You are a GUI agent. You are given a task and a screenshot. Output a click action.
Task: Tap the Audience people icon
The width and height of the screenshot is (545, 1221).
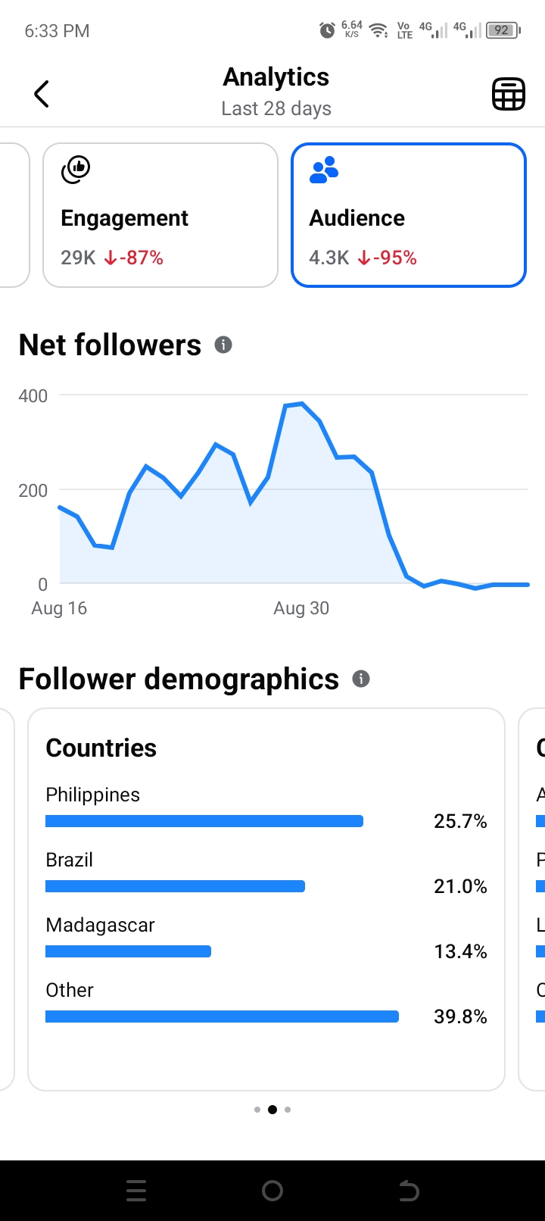pos(324,170)
